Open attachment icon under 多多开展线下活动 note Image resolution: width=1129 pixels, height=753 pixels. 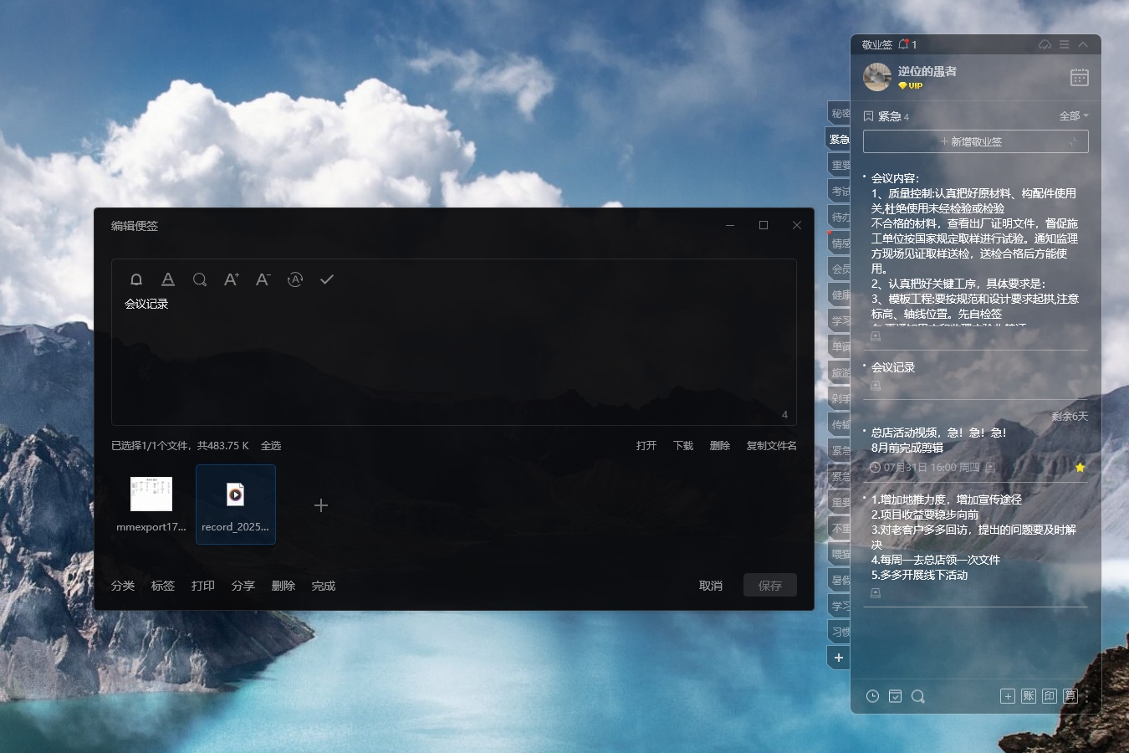(876, 593)
